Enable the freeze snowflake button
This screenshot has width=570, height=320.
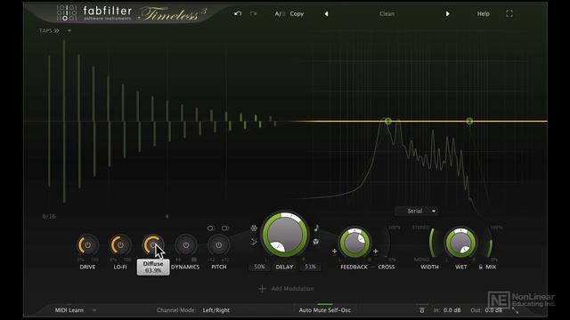click(x=254, y=228)
